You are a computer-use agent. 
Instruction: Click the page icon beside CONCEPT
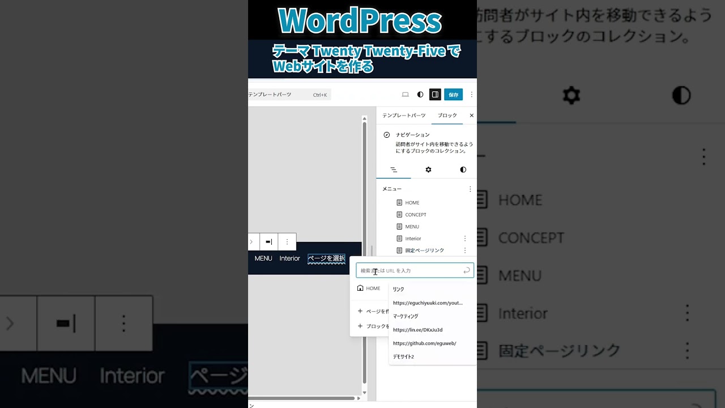[399, 215]
